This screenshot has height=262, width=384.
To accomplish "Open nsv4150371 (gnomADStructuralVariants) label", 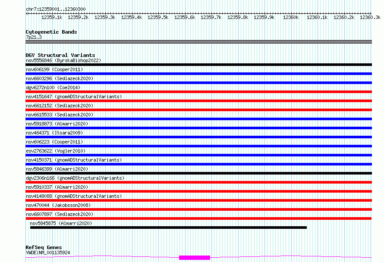I will click(74, 160).
